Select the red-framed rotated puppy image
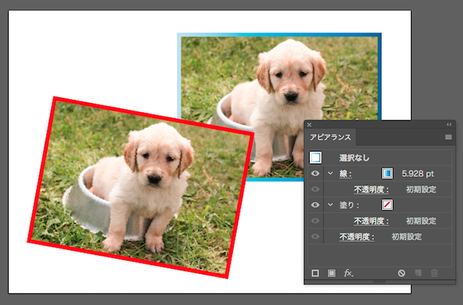 [x=141, y=188]
